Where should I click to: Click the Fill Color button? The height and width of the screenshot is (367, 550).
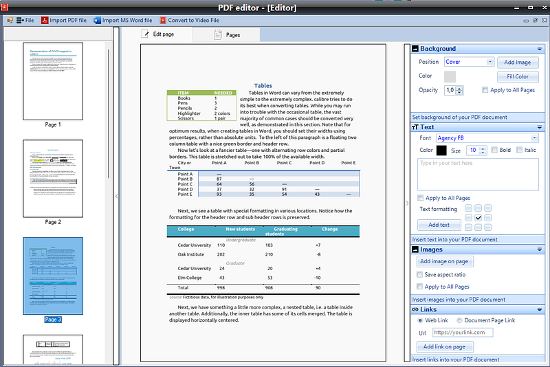[518, 76]
